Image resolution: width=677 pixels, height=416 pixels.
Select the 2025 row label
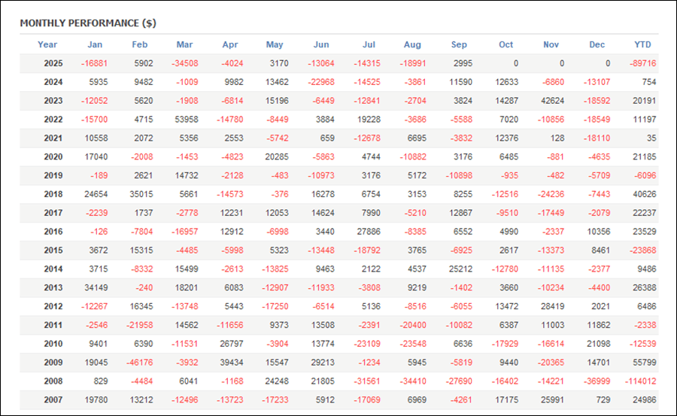(53, 64)
